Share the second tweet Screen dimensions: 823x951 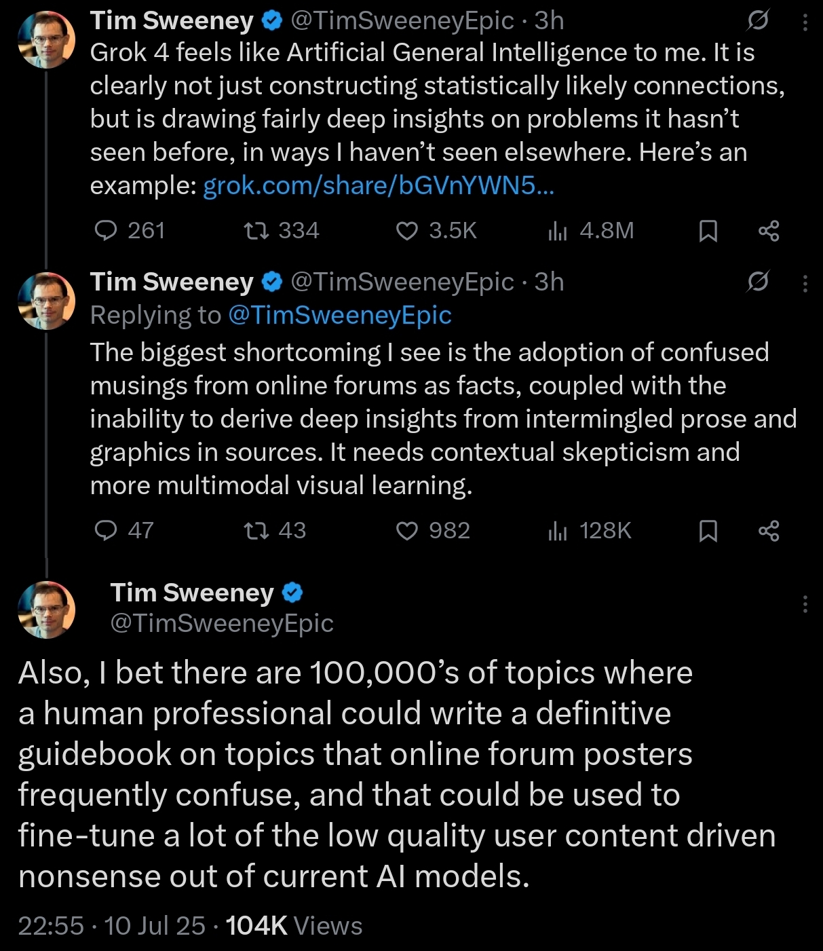(769, 531)
